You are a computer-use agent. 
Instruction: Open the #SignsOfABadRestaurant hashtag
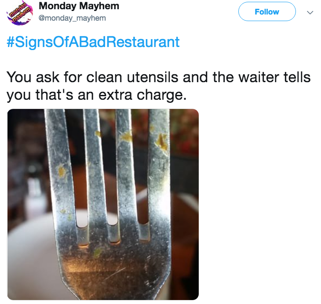pyautogui.click(x=93, y=42)
